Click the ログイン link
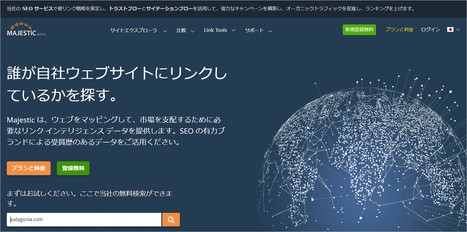Screen dimensions: 467x232 click(430, 29)
